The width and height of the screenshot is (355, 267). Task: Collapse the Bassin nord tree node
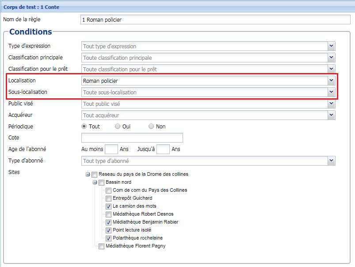95,182
